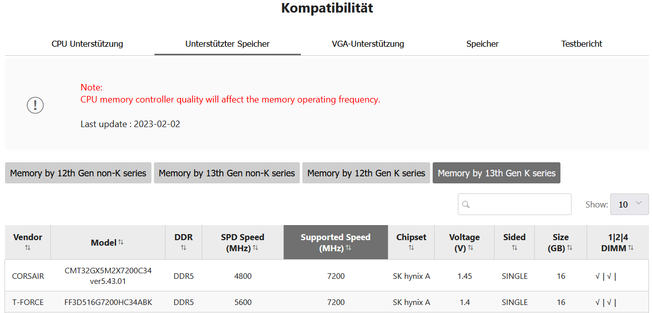This screenshot has width=652, height=313.
Task: Click the magnifier icon in search box
Action: tap(466, 204)
